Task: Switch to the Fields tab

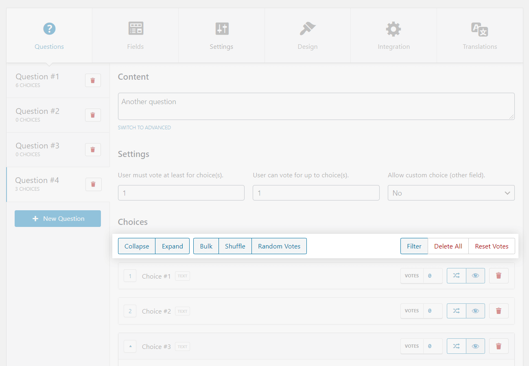Action: tap(136, 35)
